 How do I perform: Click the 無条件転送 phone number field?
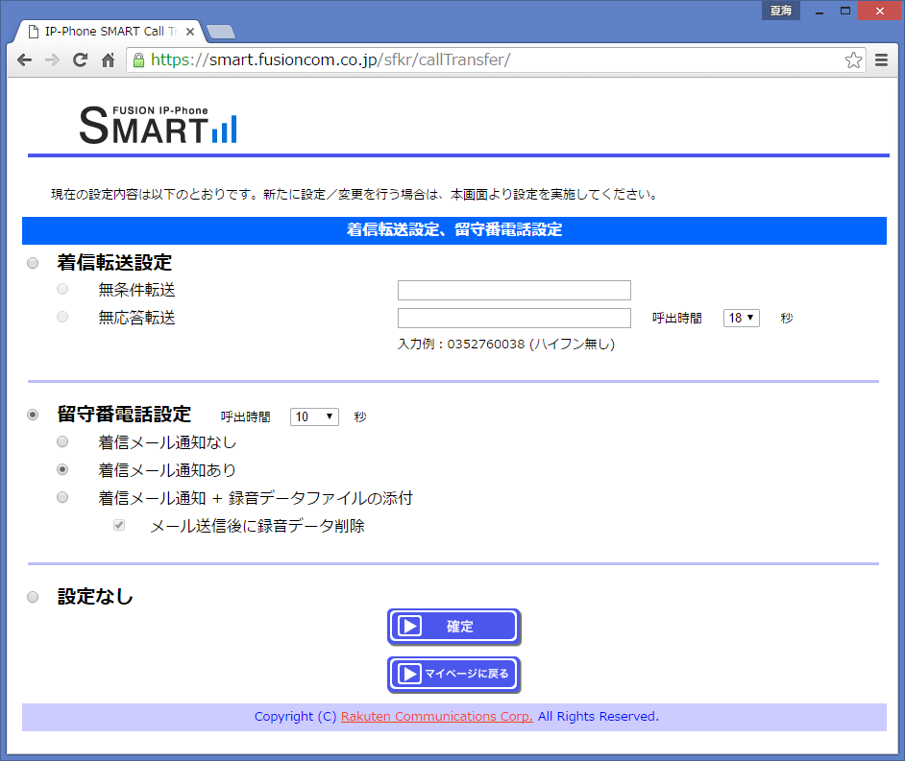point(514,290)
